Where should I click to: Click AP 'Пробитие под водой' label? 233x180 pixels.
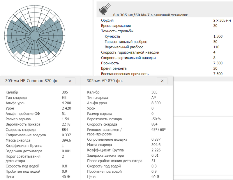[x=104, y=172]
